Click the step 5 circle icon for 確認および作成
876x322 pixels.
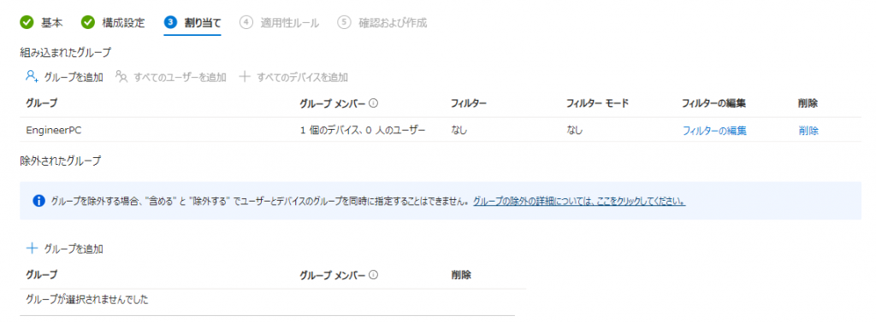[x=344, y=23]
